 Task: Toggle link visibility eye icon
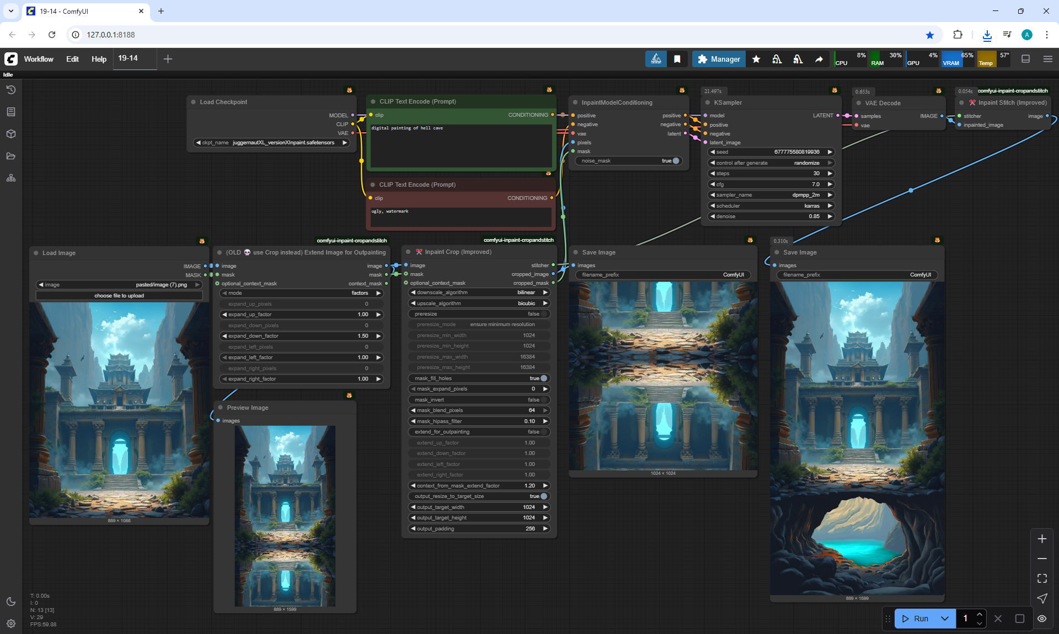(x=1042, y=619)
